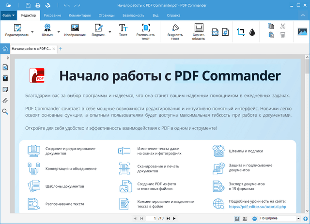Toggle single page view mode

pyautogui.click(x=237, y=219)
